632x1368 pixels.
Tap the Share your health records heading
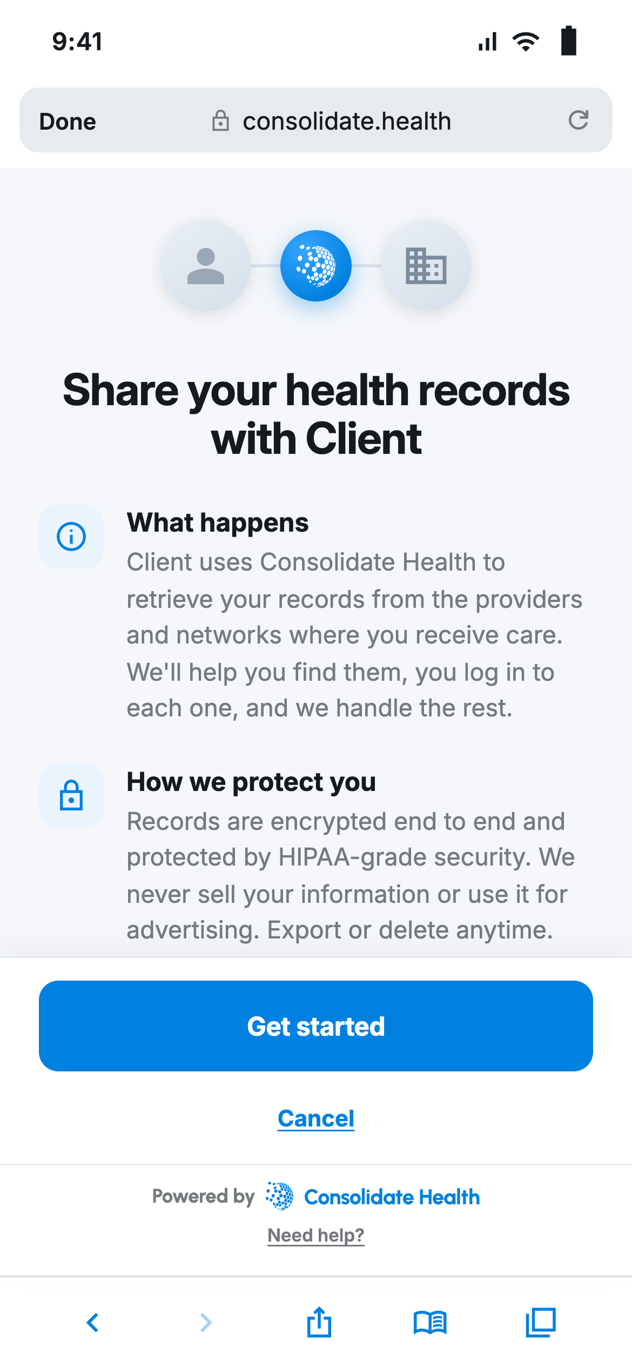click(x=316, y=414)
